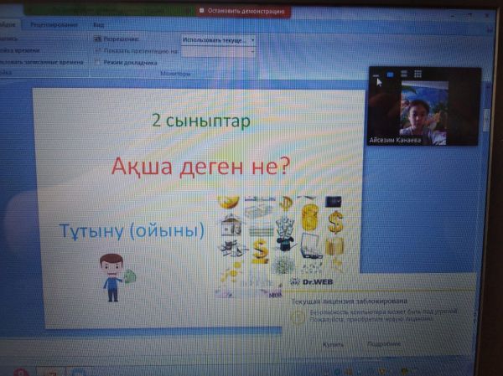Viewport: 503px width, 376px height.
Task: Switch video panel to thumbnail strip view
Action: (404, 74)
